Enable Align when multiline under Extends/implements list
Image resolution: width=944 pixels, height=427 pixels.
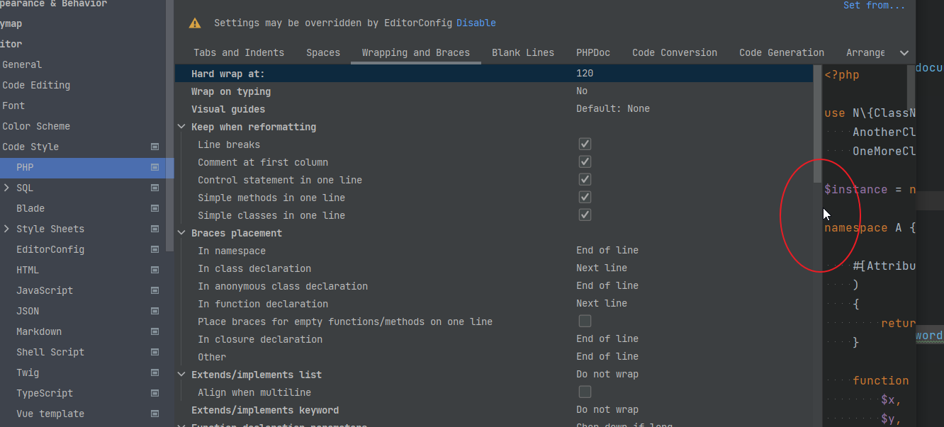[x=585, y=392]
